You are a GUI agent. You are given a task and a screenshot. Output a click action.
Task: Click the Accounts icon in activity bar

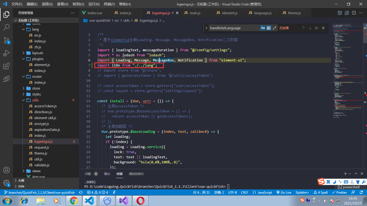[x=6, y=170]
